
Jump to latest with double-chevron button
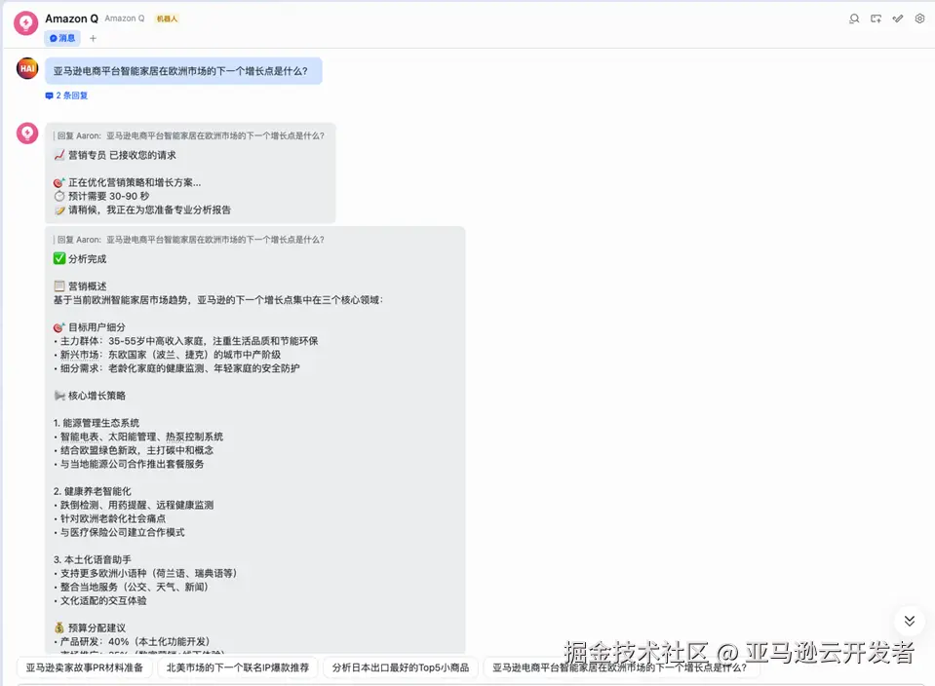click(x=910, y=621)
